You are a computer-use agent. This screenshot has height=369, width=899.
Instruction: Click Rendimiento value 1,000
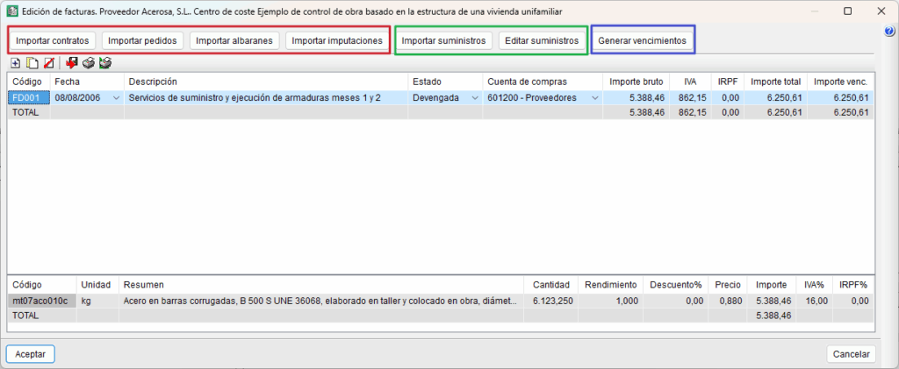tap(611, 301)
